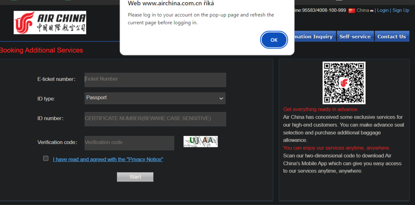Image resolution: width=415 pixels, height=205 pixels.
Task: Click the ID number certificate field
Action: 155,119
